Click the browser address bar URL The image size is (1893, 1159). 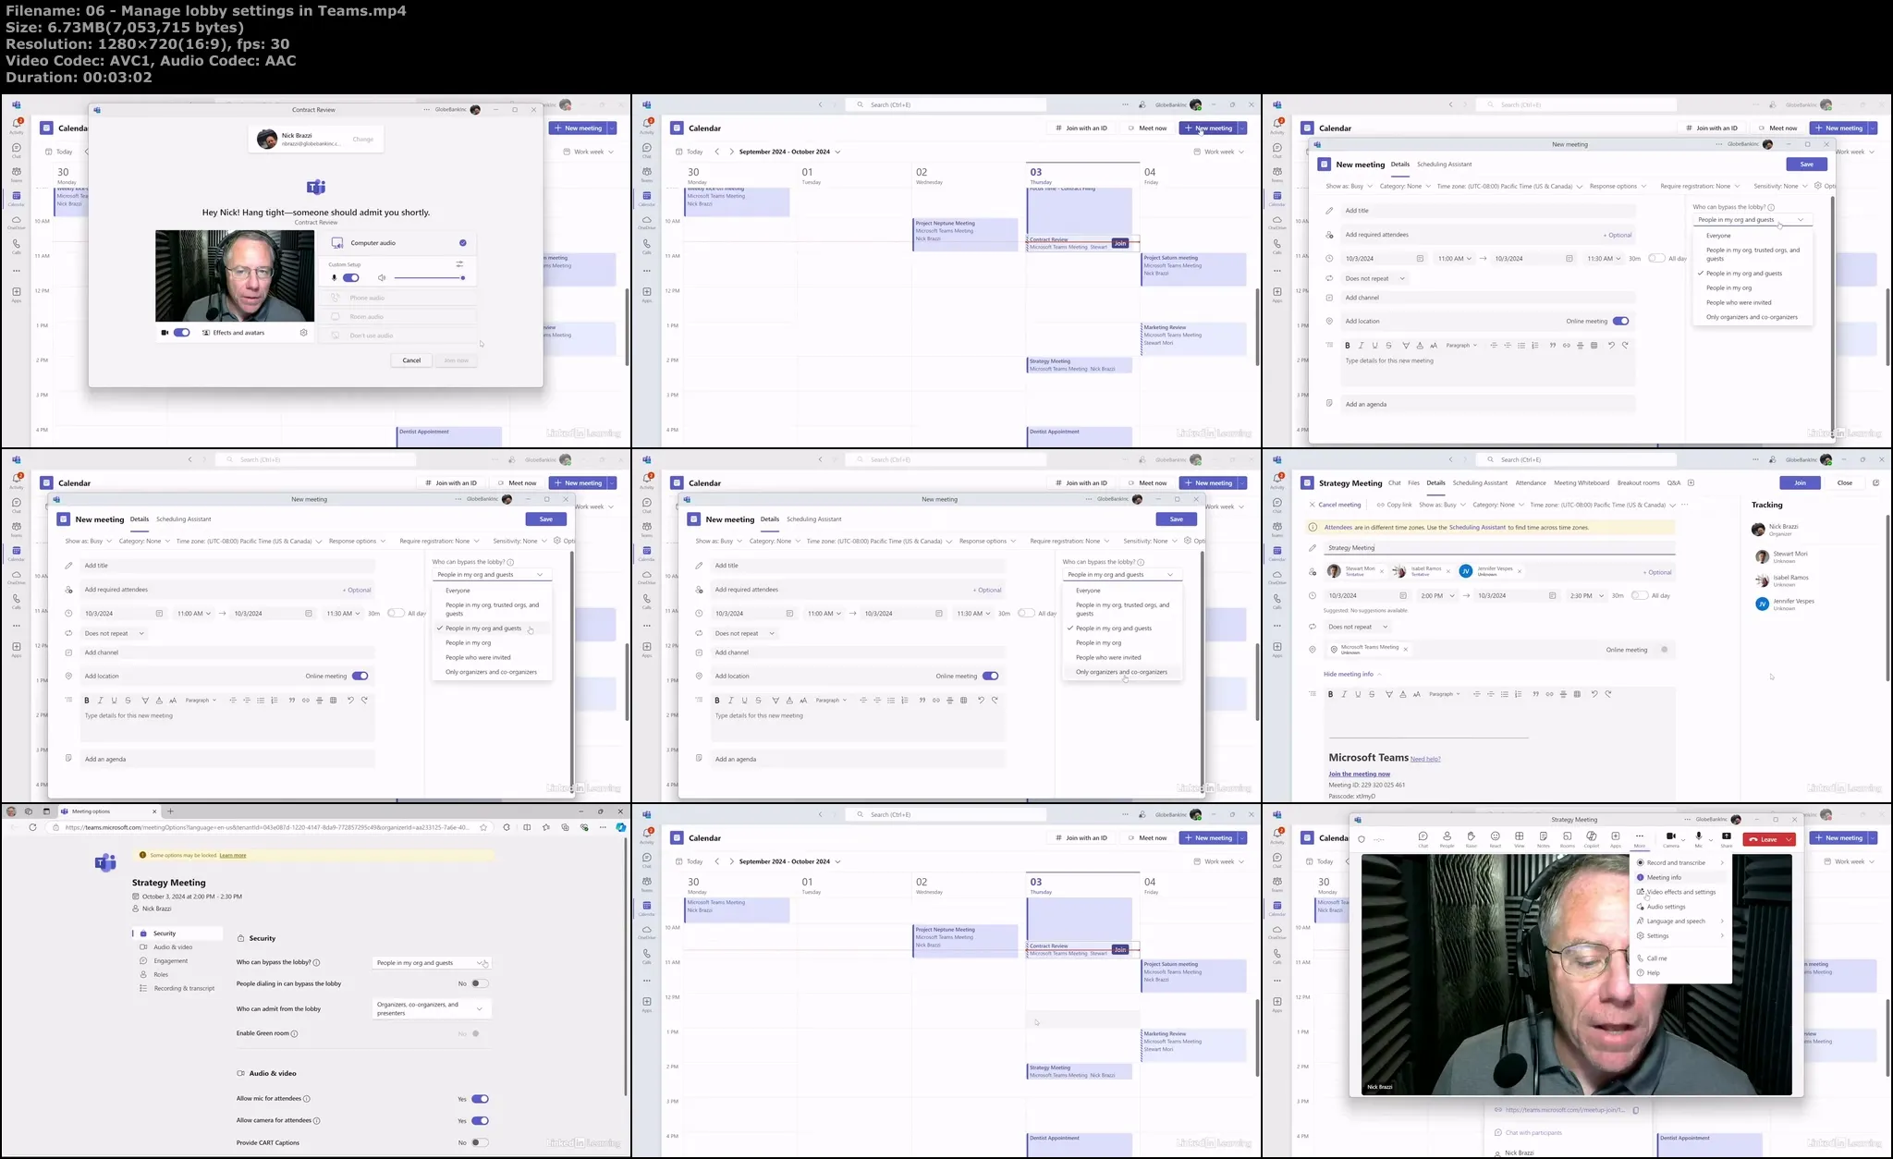pyautogui.click(x=266, y=827)
